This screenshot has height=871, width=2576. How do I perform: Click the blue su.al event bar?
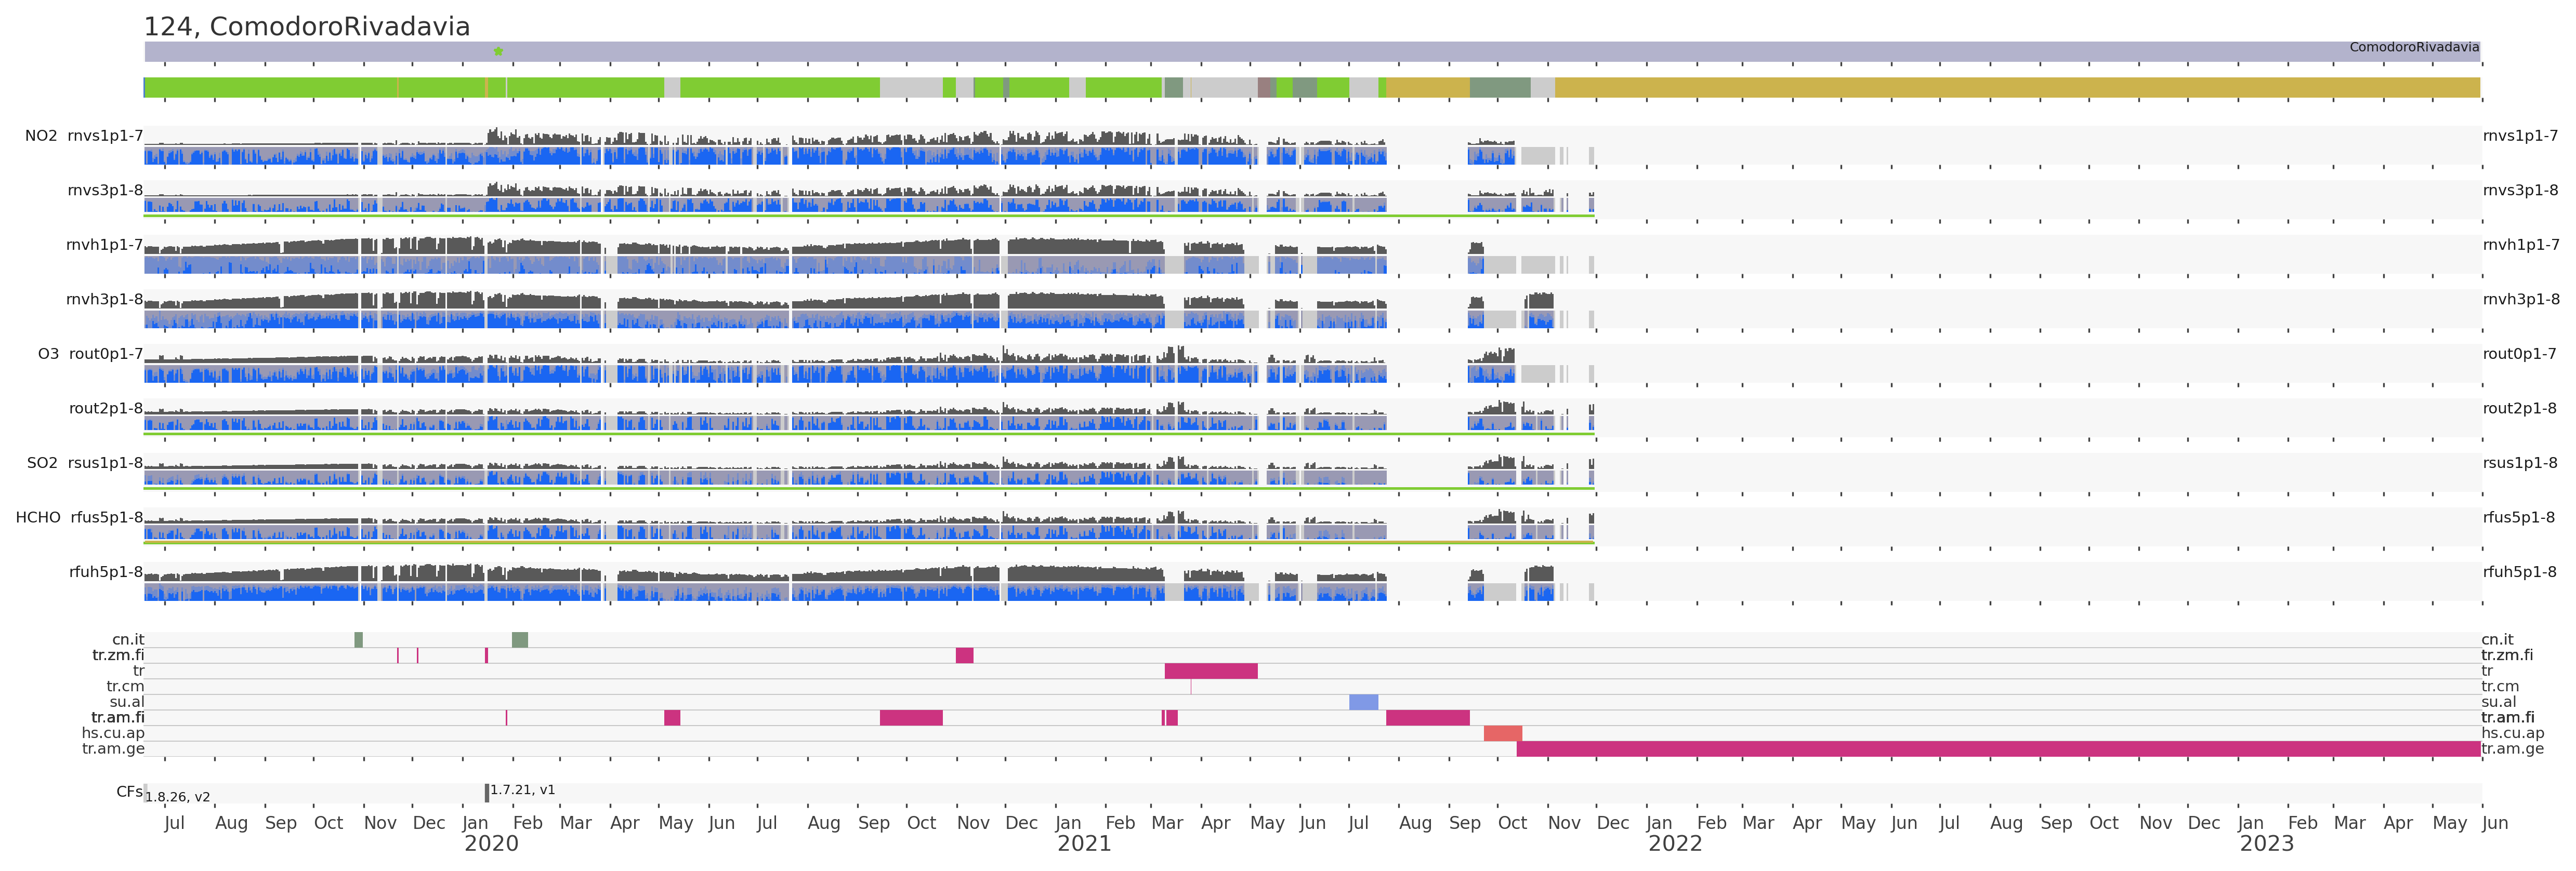1363,702
